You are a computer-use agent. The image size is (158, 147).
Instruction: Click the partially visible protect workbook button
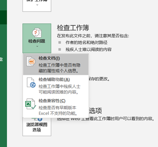click(37, 6)
